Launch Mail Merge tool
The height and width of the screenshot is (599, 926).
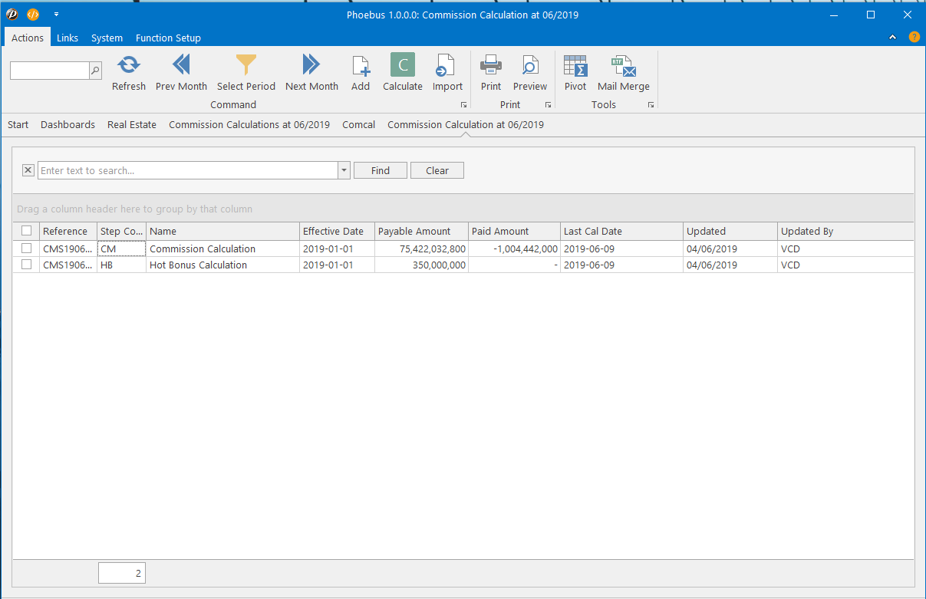[623, 65]
